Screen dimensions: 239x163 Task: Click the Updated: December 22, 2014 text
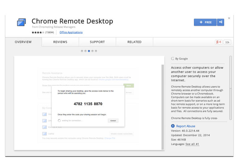pyautogui.click(x=191, y=135)
